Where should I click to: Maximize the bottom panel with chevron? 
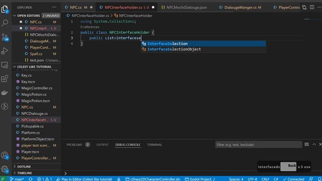click(x=314, y=144)
